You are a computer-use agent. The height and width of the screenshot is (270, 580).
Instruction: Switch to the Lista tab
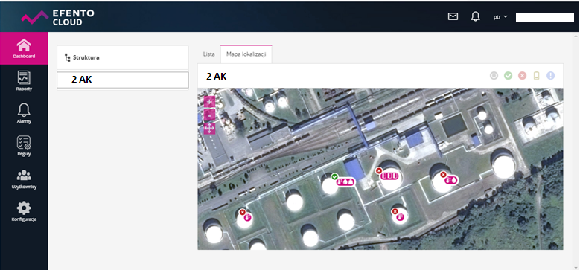coord(209,54)
